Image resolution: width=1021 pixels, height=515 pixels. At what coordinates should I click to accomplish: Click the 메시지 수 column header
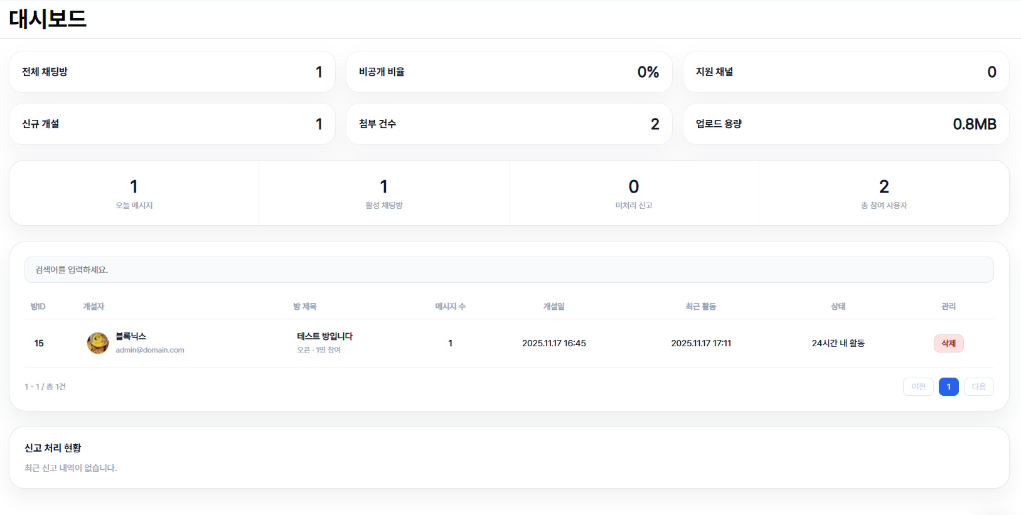(450, 306)
